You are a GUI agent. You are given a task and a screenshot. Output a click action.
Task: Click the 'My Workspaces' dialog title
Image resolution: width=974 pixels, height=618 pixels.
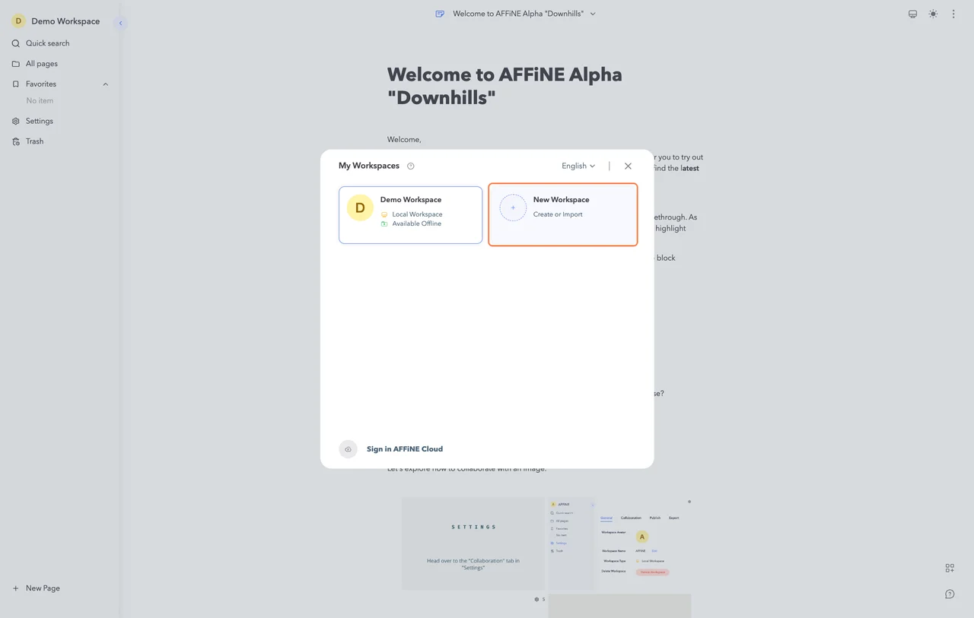369,166
